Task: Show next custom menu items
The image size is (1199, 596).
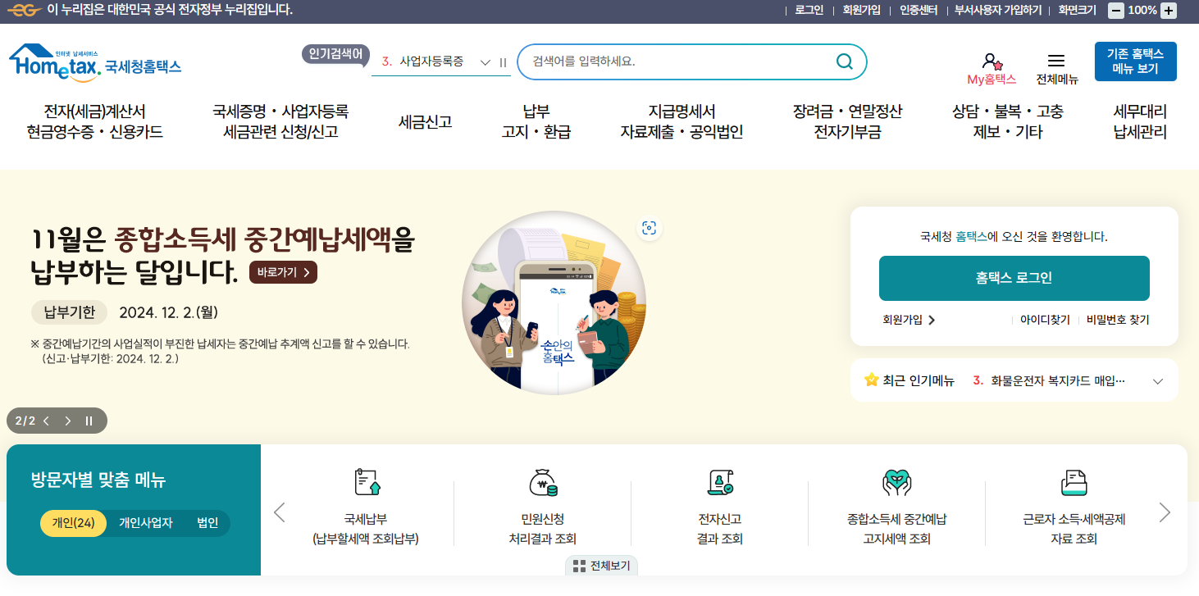Action: tap(1165, 512)
